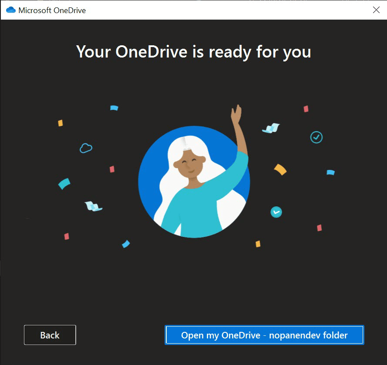Click the yellow confetti below the avatar circle

(258, 244)
